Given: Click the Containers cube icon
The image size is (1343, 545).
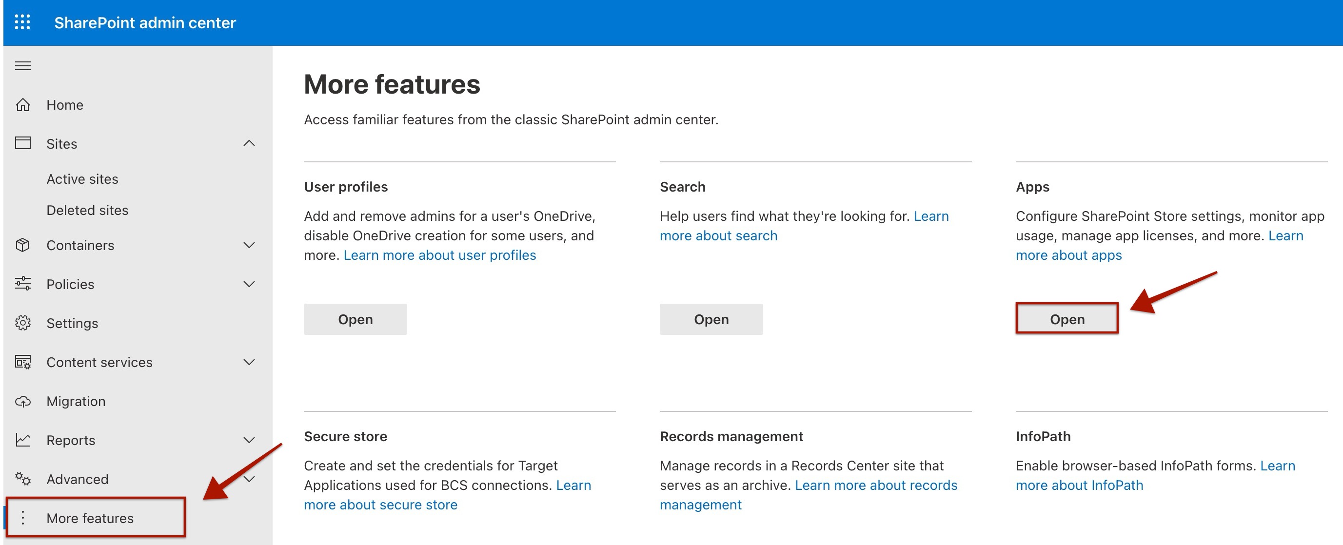Looking at the screenshot, I should (x=22, y=245).
